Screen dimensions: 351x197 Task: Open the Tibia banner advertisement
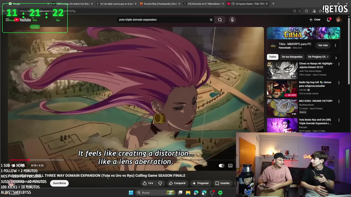tap(304, 33)
